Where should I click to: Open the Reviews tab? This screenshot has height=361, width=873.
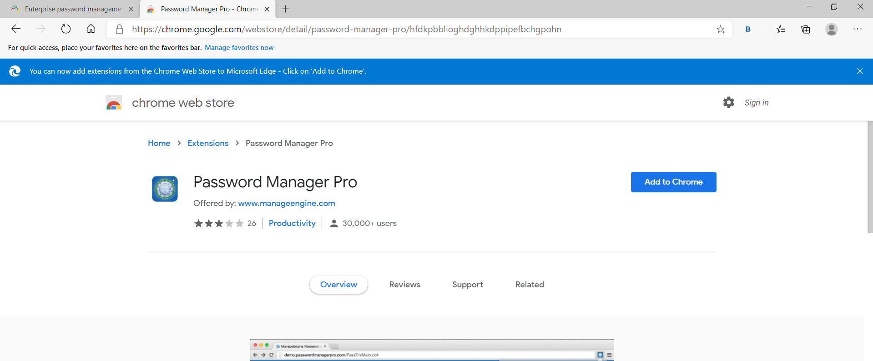404,285
